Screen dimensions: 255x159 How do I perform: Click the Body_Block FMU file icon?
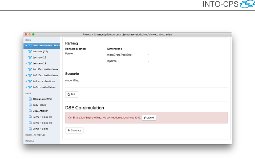click(30, 105)
